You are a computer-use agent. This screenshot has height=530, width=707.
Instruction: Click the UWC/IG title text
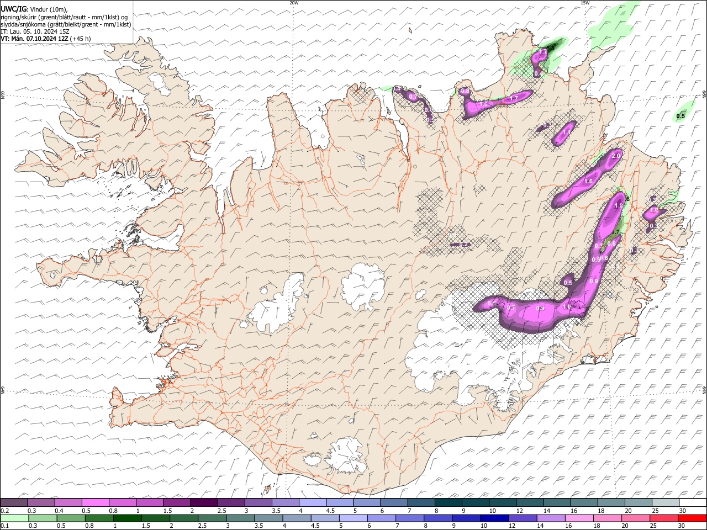pyautogui.click(x=13, y=9)
